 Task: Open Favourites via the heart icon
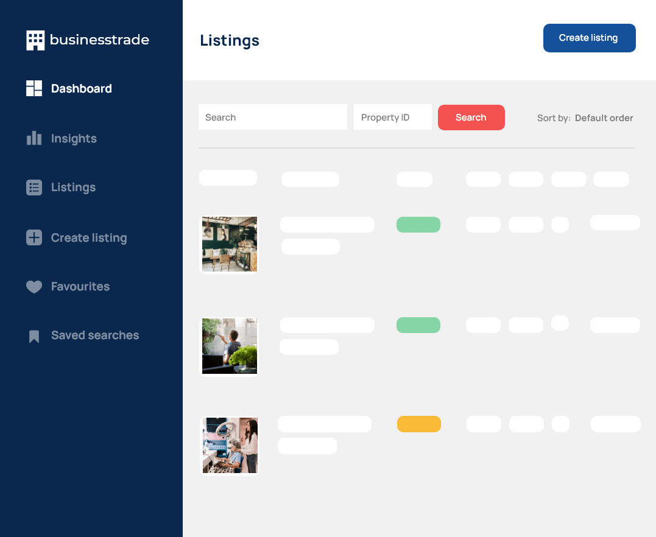(x=34, y=287)
